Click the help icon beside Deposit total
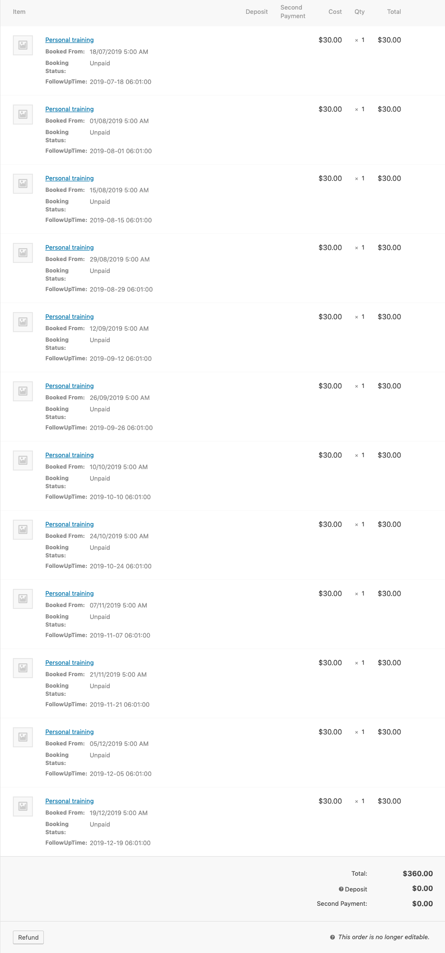 pos(341,889)
